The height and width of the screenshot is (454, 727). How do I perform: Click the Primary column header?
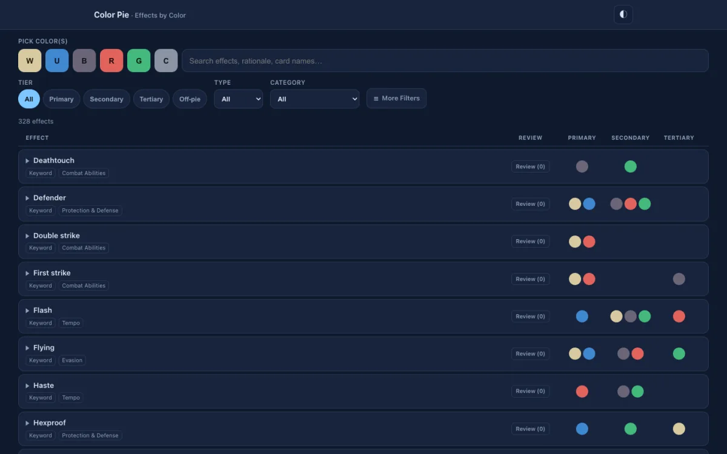click(582, 138)
